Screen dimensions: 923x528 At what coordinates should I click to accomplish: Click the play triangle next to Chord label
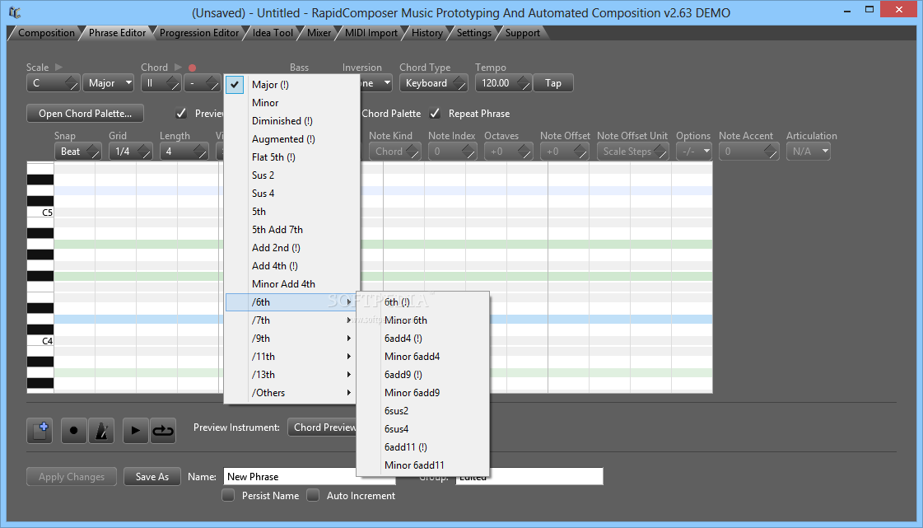tap(178, 67)
